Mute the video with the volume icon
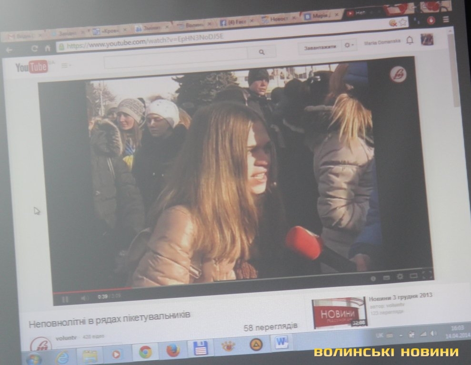Viewport: 471px width, 365px height. tap(84, 298)
